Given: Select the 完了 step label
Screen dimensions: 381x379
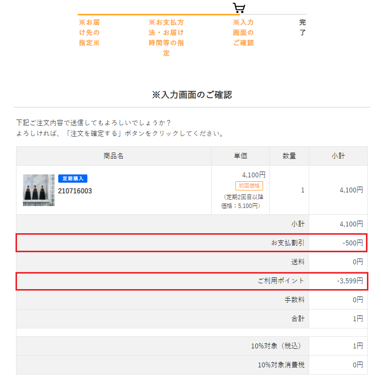Looking at the screenshot, I should point(302,28).
